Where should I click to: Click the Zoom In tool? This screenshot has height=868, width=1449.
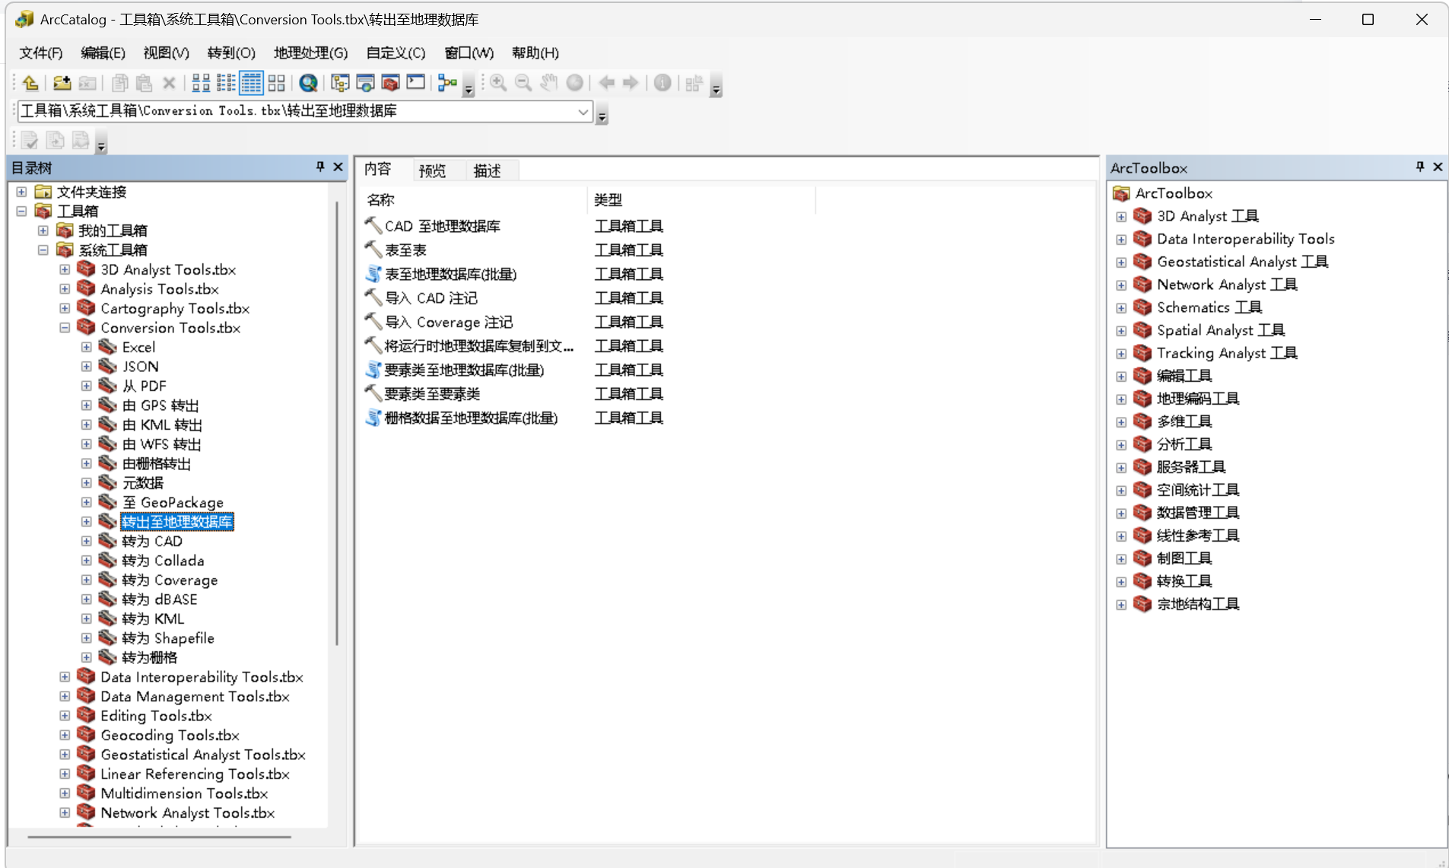coord(498,83)
